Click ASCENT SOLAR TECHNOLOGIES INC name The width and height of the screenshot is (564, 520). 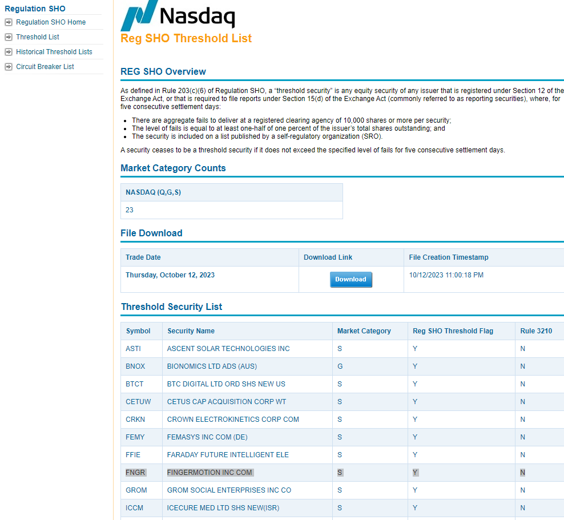[228, 348]
